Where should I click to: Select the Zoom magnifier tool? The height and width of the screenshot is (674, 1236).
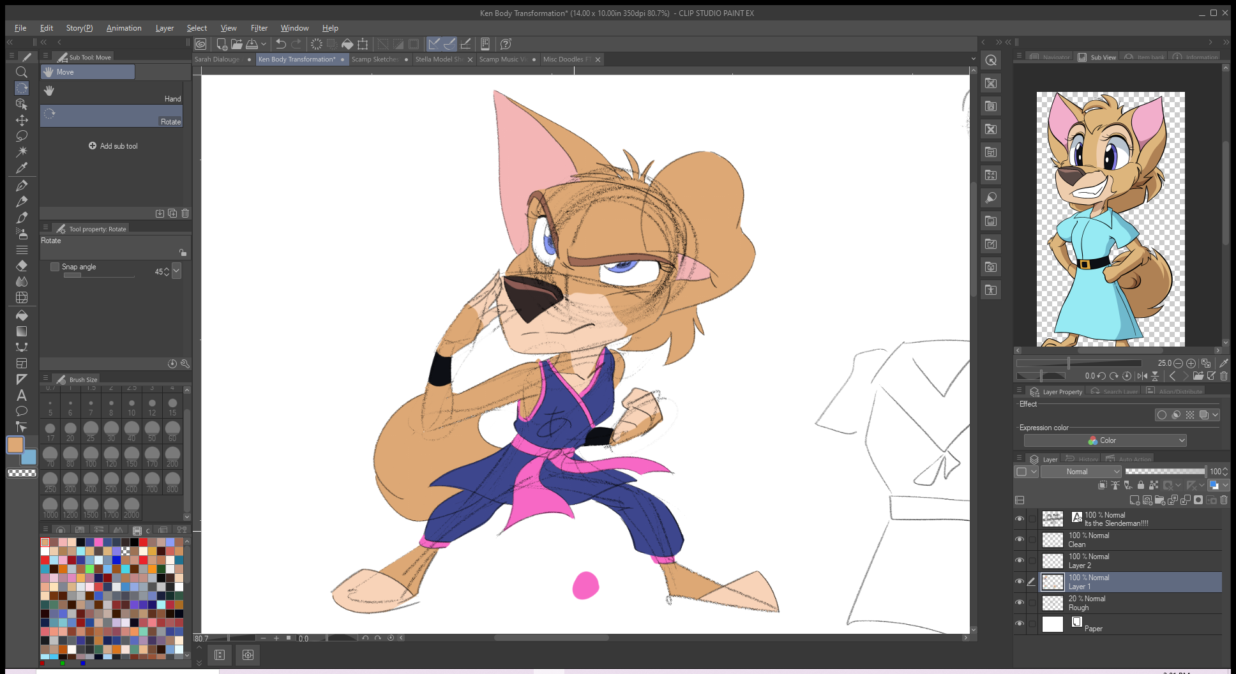tap(21, 72)
